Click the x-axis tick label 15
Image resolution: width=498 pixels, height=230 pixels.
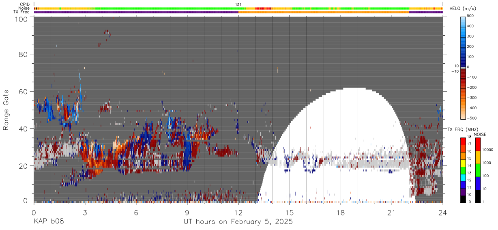pyautogui.click(x=289, y=213)
